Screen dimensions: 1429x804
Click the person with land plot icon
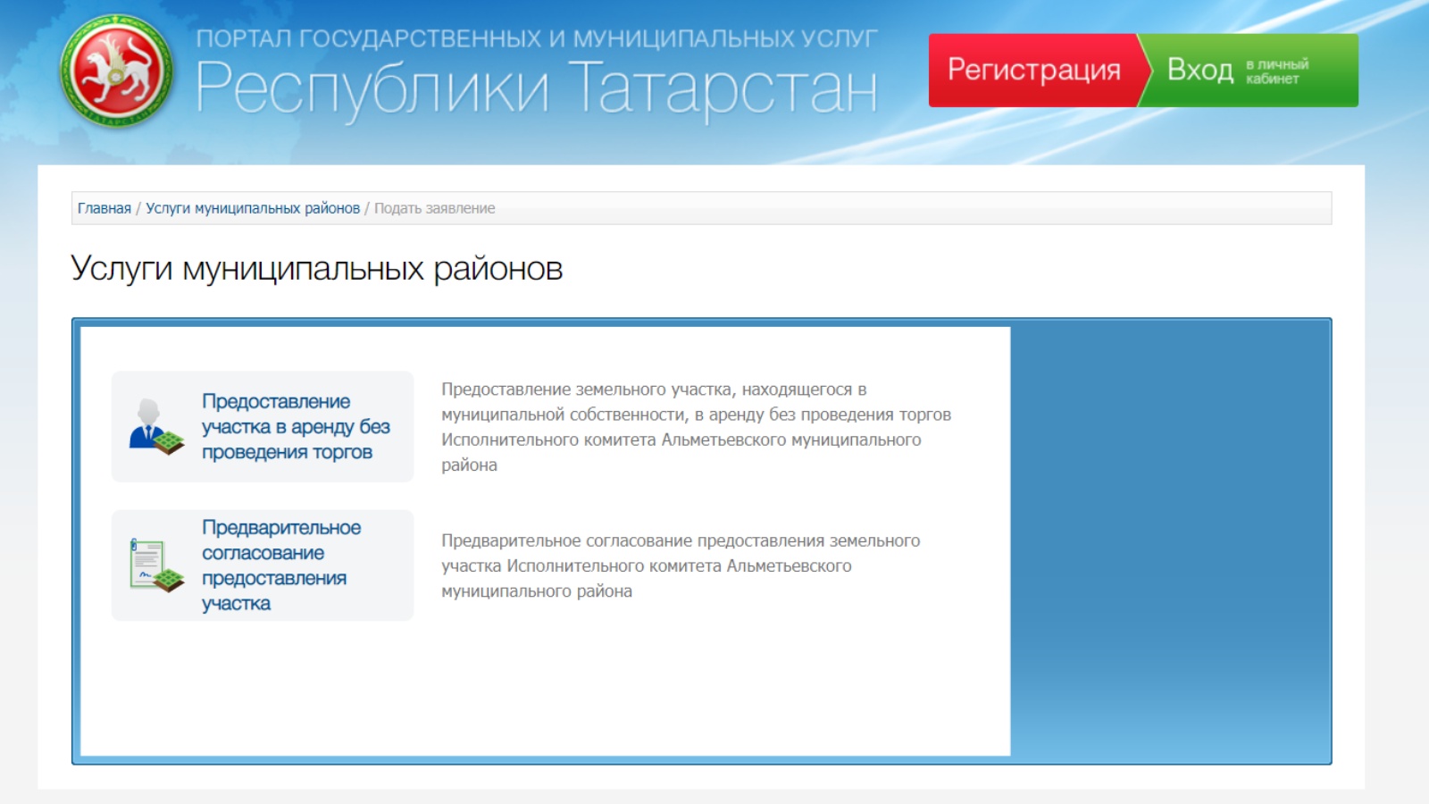(x=156, y=427)
